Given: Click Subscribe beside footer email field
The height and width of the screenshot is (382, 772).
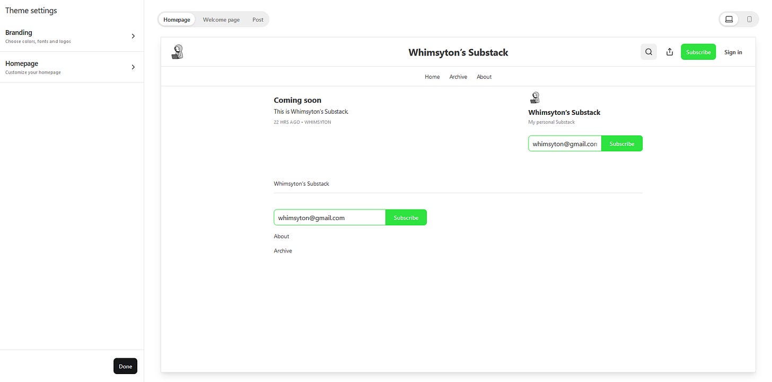Looking at the screenshot, I should (x=406, y=217).
